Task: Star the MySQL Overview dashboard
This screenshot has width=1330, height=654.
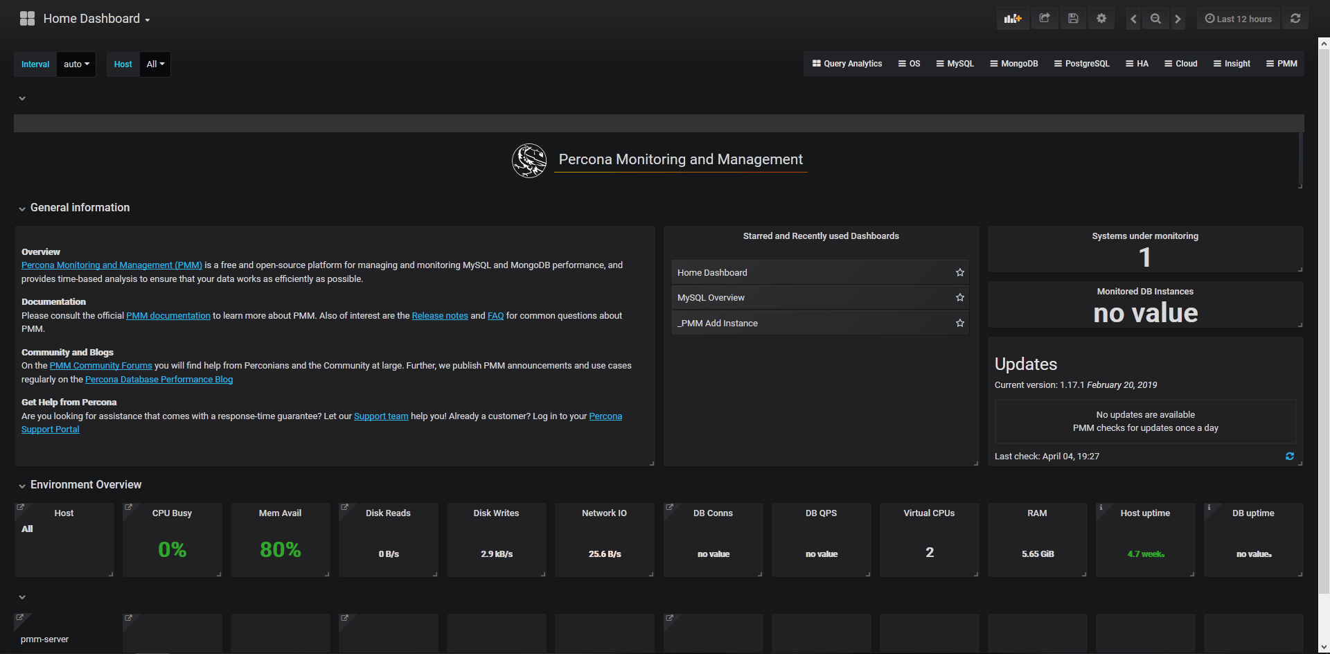Action: click(x=959, y=297)
